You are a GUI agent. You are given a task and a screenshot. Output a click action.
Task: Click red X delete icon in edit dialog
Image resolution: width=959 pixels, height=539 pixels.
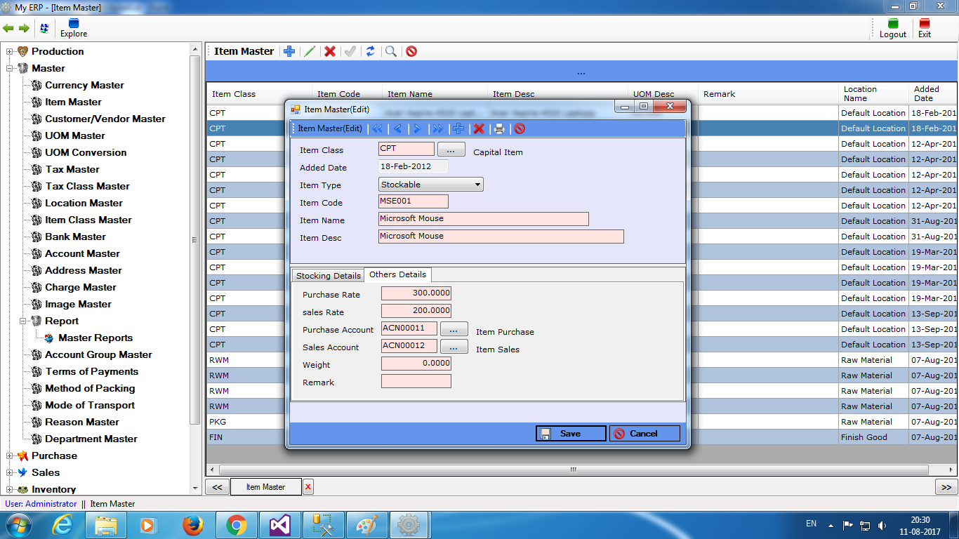click(x=479, y=128)
